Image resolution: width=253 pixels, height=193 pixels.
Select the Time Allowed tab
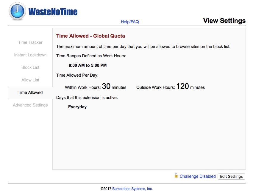pyautogui.click(x=30, y=92)
